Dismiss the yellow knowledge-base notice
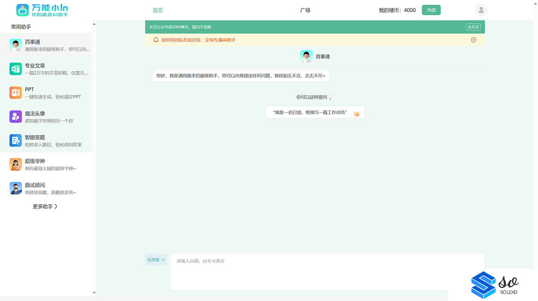Image resolution: width=538 pixels, height=301 pixels. [x=473, y=40]
